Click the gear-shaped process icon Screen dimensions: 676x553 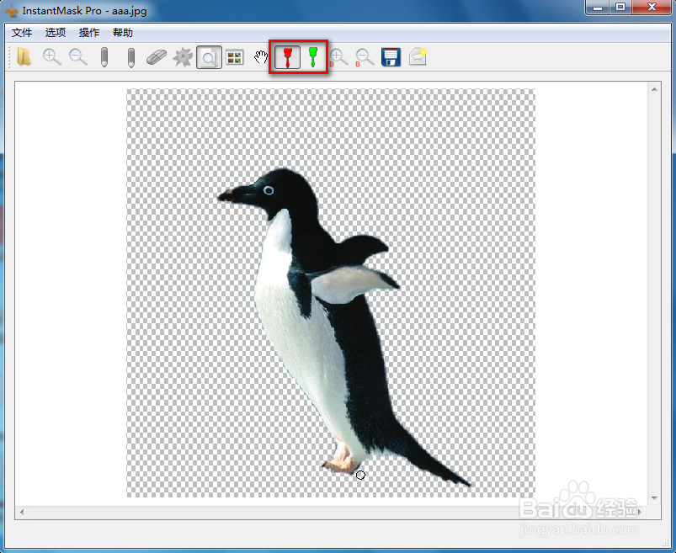(183, 57)
